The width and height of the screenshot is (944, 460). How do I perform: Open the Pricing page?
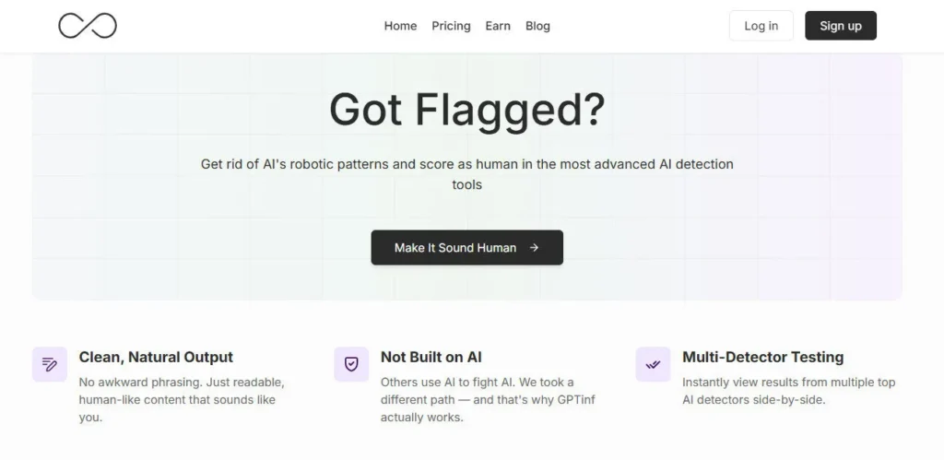pyautogui.click(x=451, y=26)
